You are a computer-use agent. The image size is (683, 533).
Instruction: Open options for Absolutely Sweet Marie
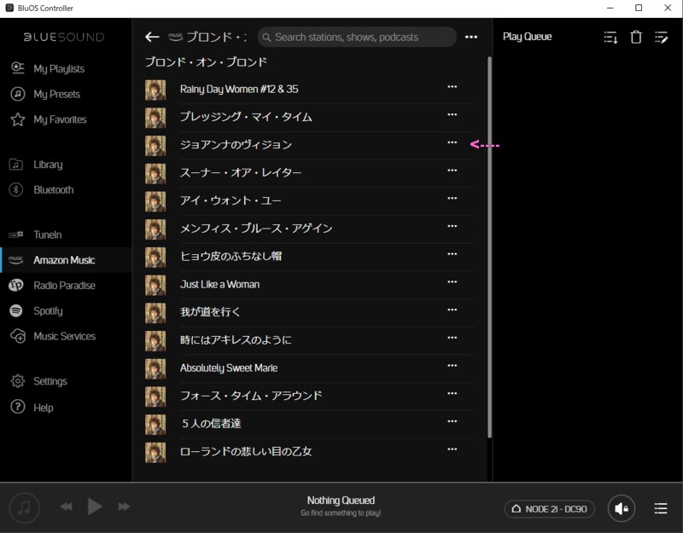pos(452,365)
